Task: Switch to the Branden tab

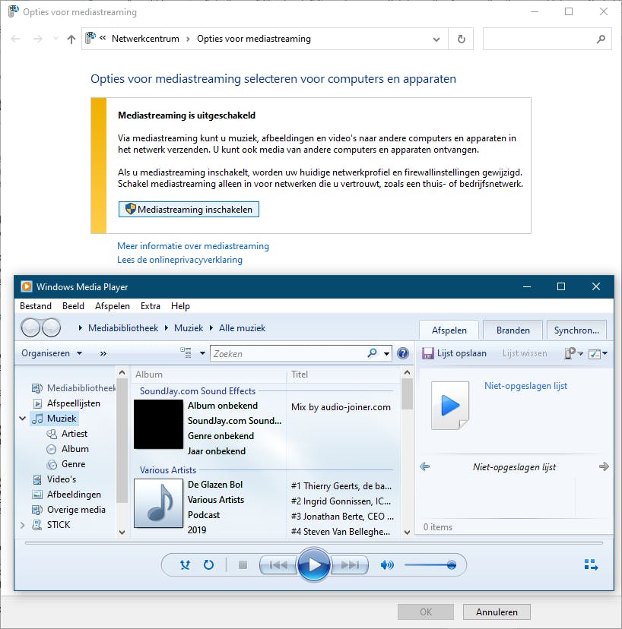Action: coord(513,330)
